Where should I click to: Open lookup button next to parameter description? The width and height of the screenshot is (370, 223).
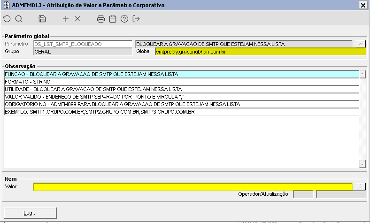[361, 44]
